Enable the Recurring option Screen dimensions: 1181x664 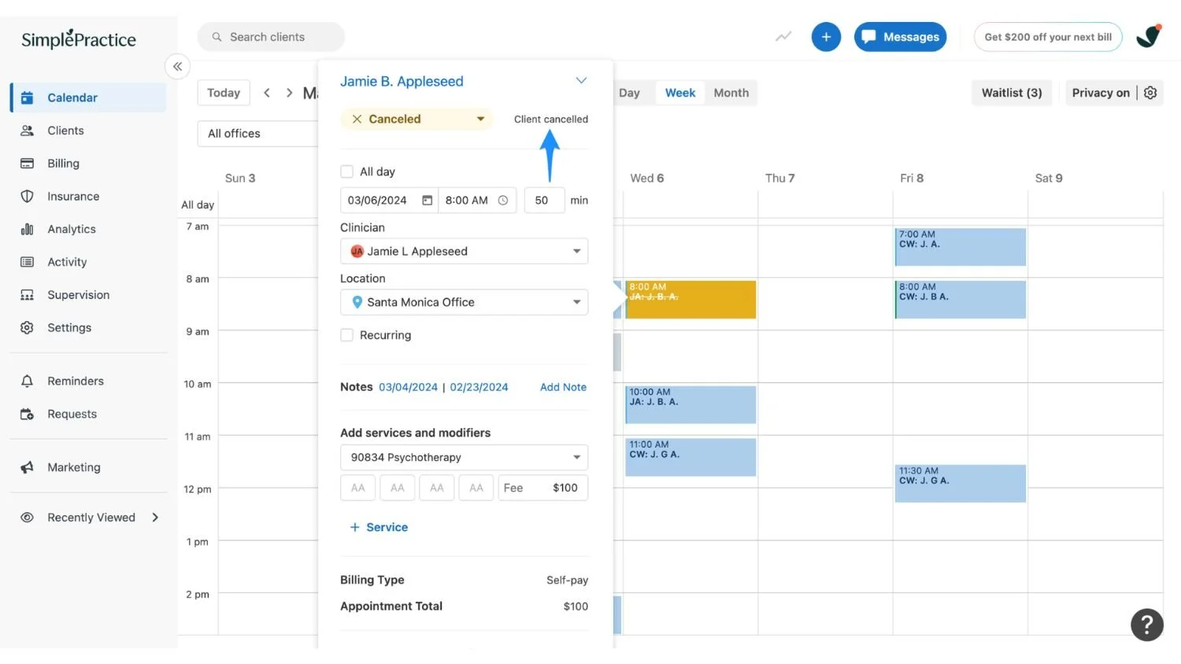click(346, 334)
